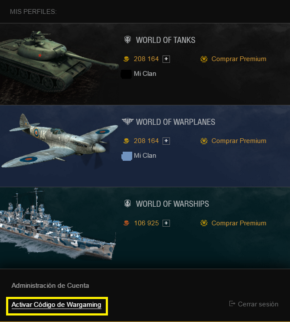Add gold via plus in World of Warplanes
This screenshot has width=290, height=322.
166,141
